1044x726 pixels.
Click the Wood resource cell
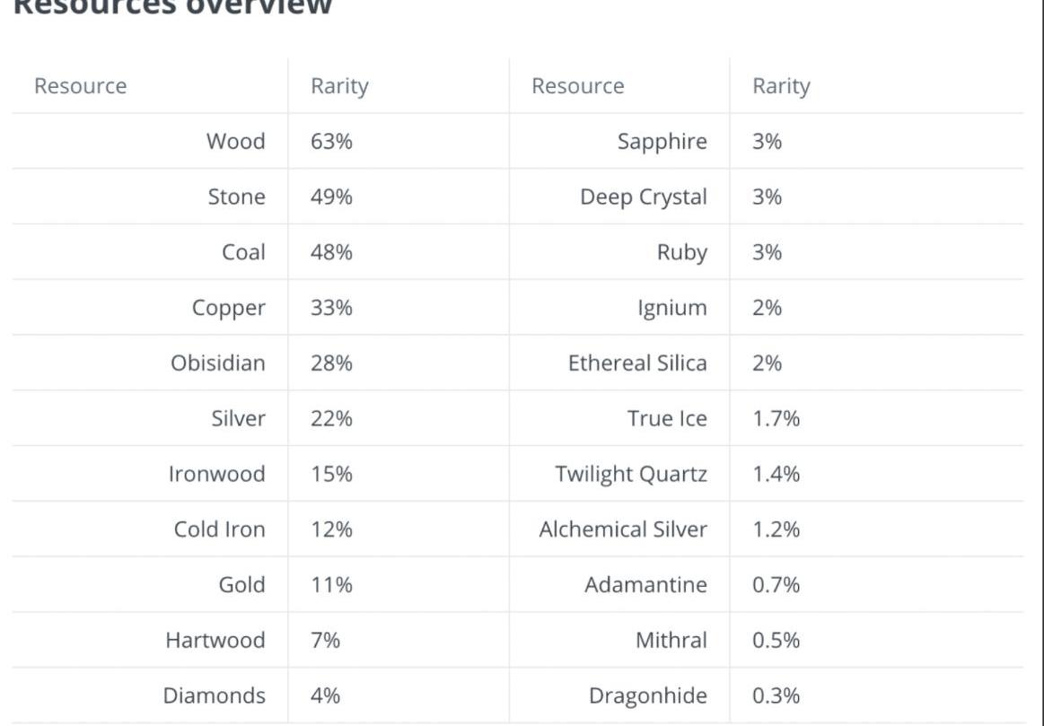235,142
